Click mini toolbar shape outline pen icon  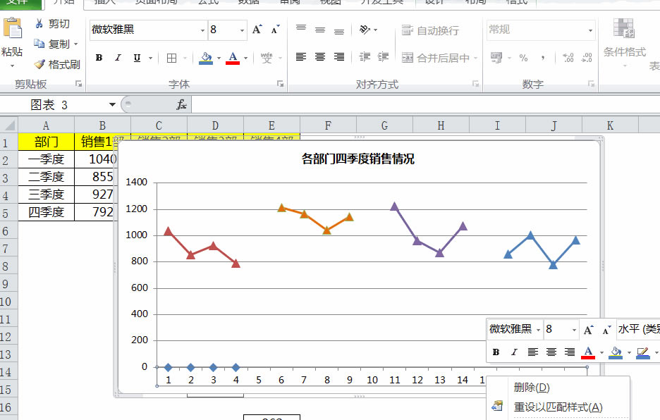pos(643,352)
